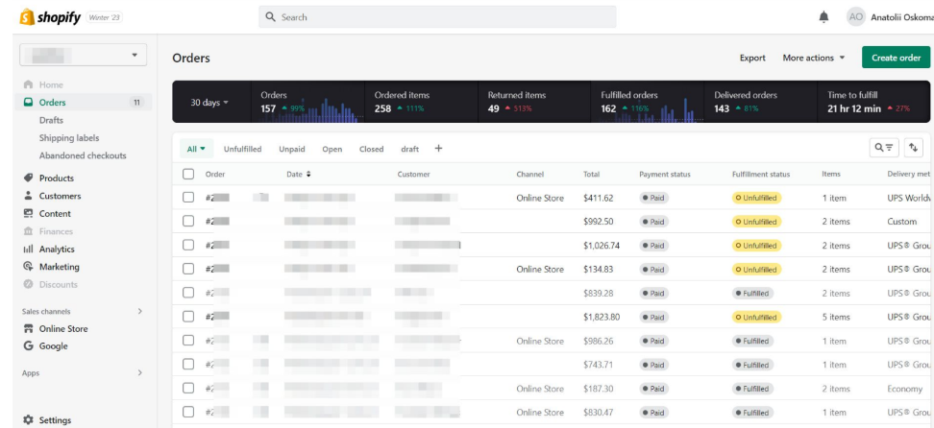934x428 pixels.
Task: Open Abandoned checkouts in the sidebar
Action: pos(83,155)
